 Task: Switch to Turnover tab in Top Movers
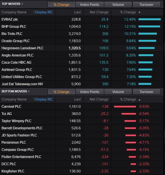click(146, 5)
